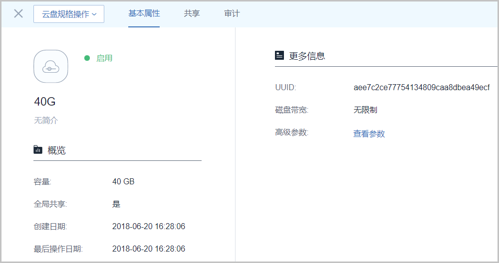
Task: Select the UUID value string
Action: 421,88
